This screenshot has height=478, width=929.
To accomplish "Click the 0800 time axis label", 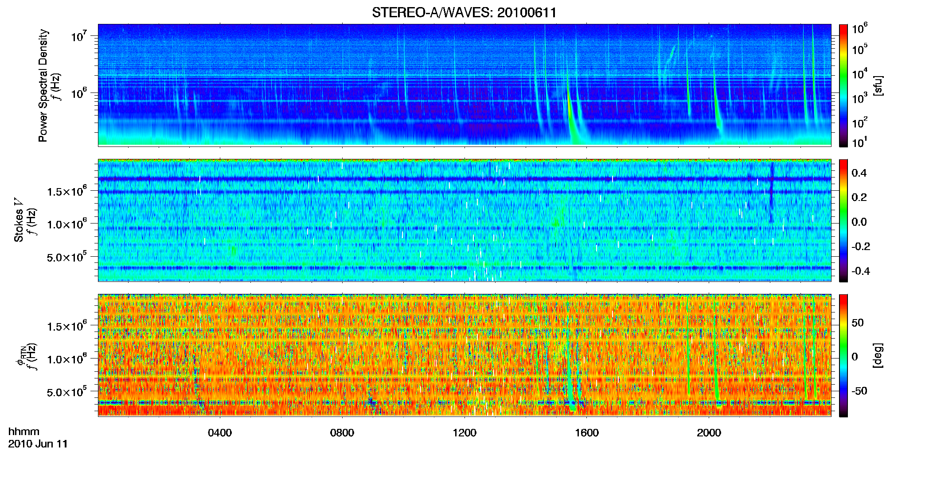I will pos(342,433).
